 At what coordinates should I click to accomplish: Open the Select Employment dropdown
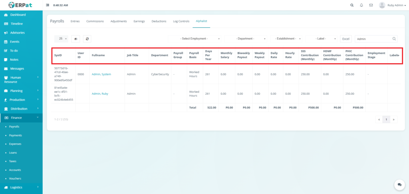[195, 39]
